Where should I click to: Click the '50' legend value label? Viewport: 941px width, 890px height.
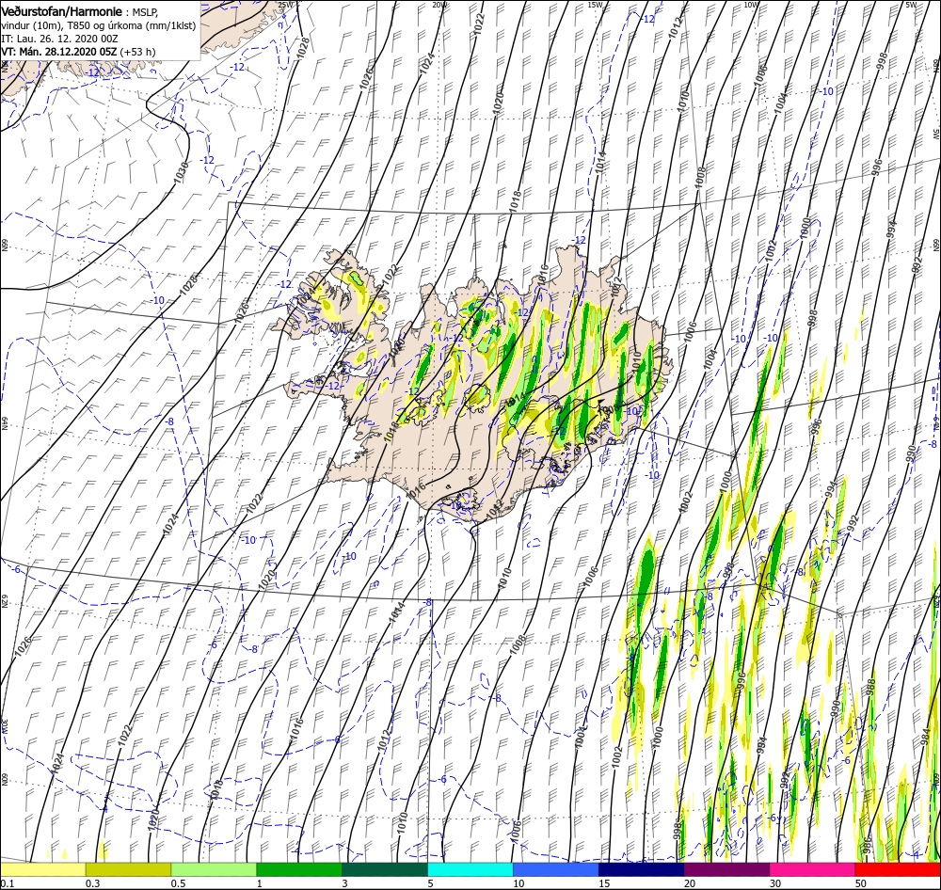tap(861, 883)
